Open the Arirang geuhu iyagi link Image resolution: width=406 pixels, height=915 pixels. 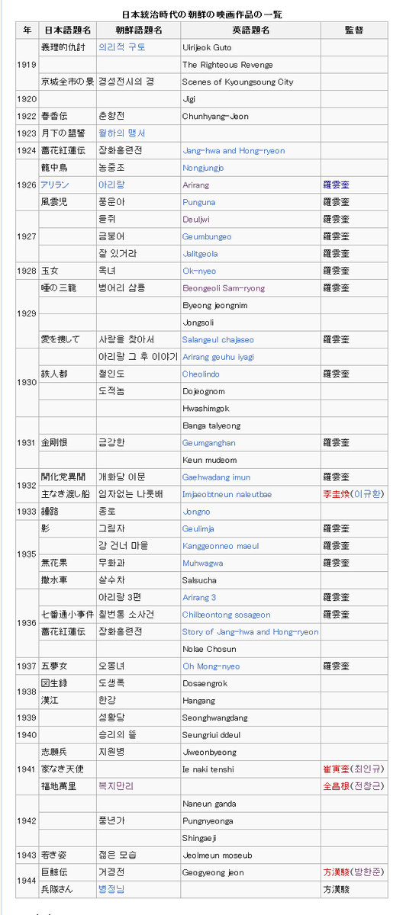point(218,357)
